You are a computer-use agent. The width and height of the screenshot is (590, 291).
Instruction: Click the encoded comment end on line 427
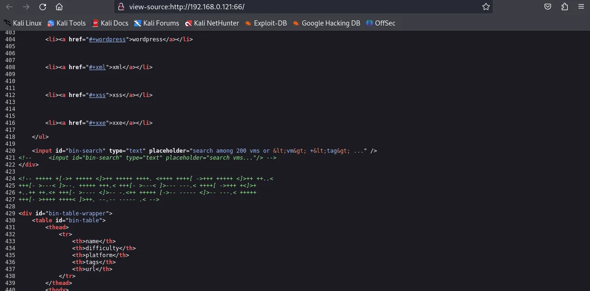(x=89, y=200)
